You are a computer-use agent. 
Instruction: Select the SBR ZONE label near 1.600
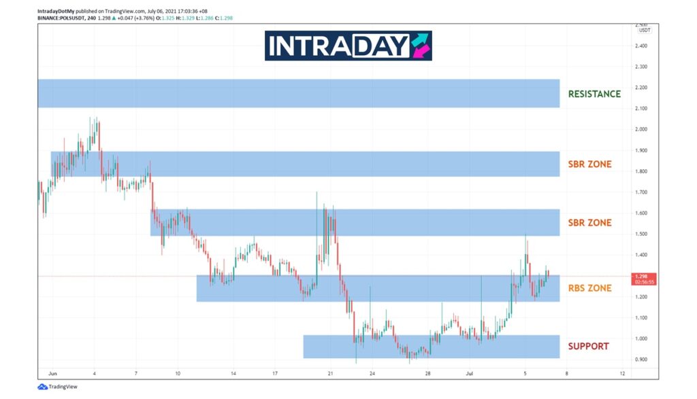point(589,223)
